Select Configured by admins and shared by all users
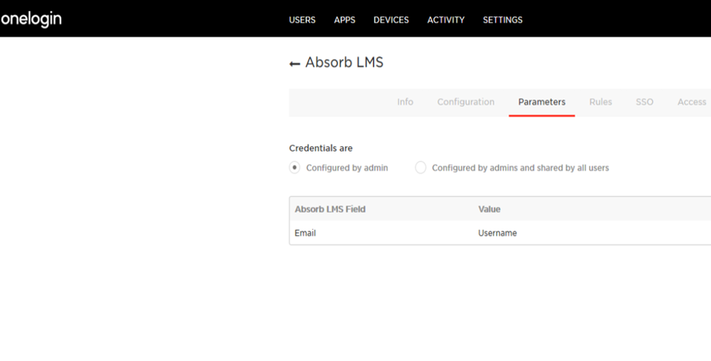This screenshot has height=361, width=711. point(421,167)
